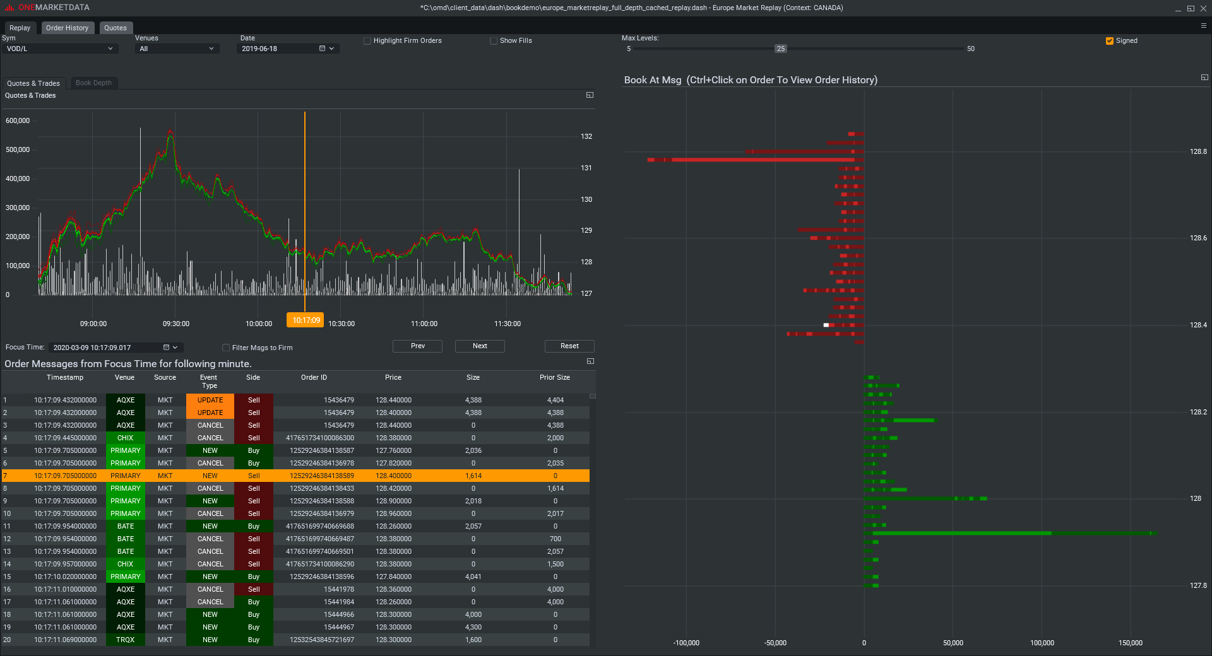
Task: Enable the Show Fills checkbox
Action: pos(494,40)
